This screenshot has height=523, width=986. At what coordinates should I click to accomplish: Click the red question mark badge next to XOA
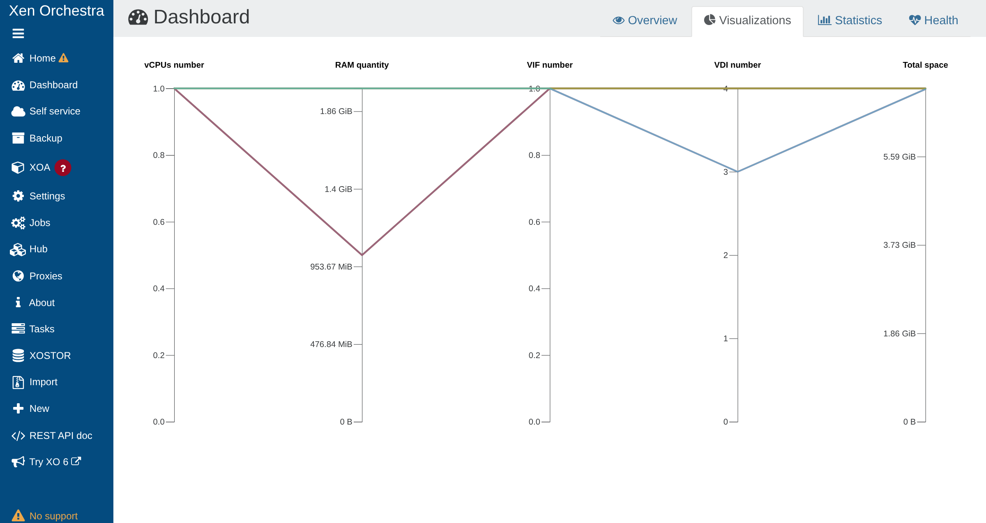[x=63, y=168]
